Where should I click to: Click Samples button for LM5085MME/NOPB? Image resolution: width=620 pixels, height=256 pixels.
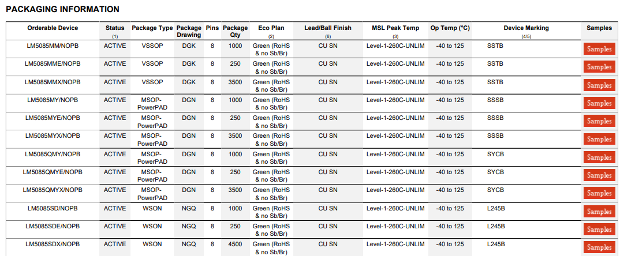[599, 67]
